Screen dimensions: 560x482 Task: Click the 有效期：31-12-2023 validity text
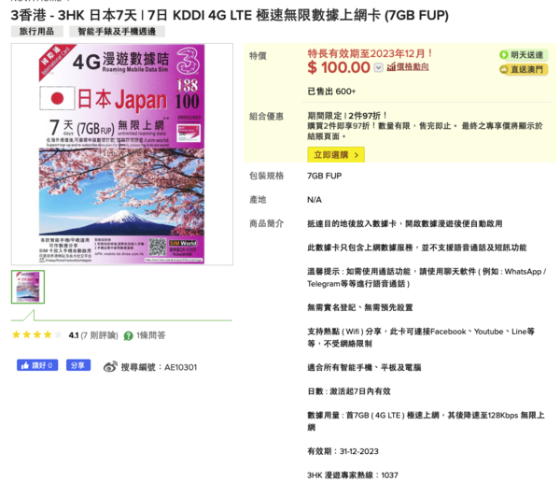(x=343, y=451)
